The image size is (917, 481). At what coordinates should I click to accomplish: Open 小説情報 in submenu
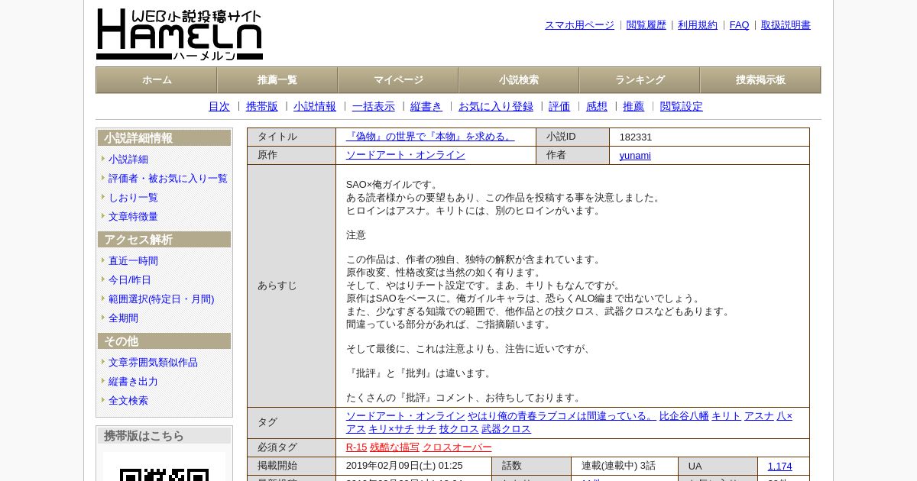click(315, 107)
